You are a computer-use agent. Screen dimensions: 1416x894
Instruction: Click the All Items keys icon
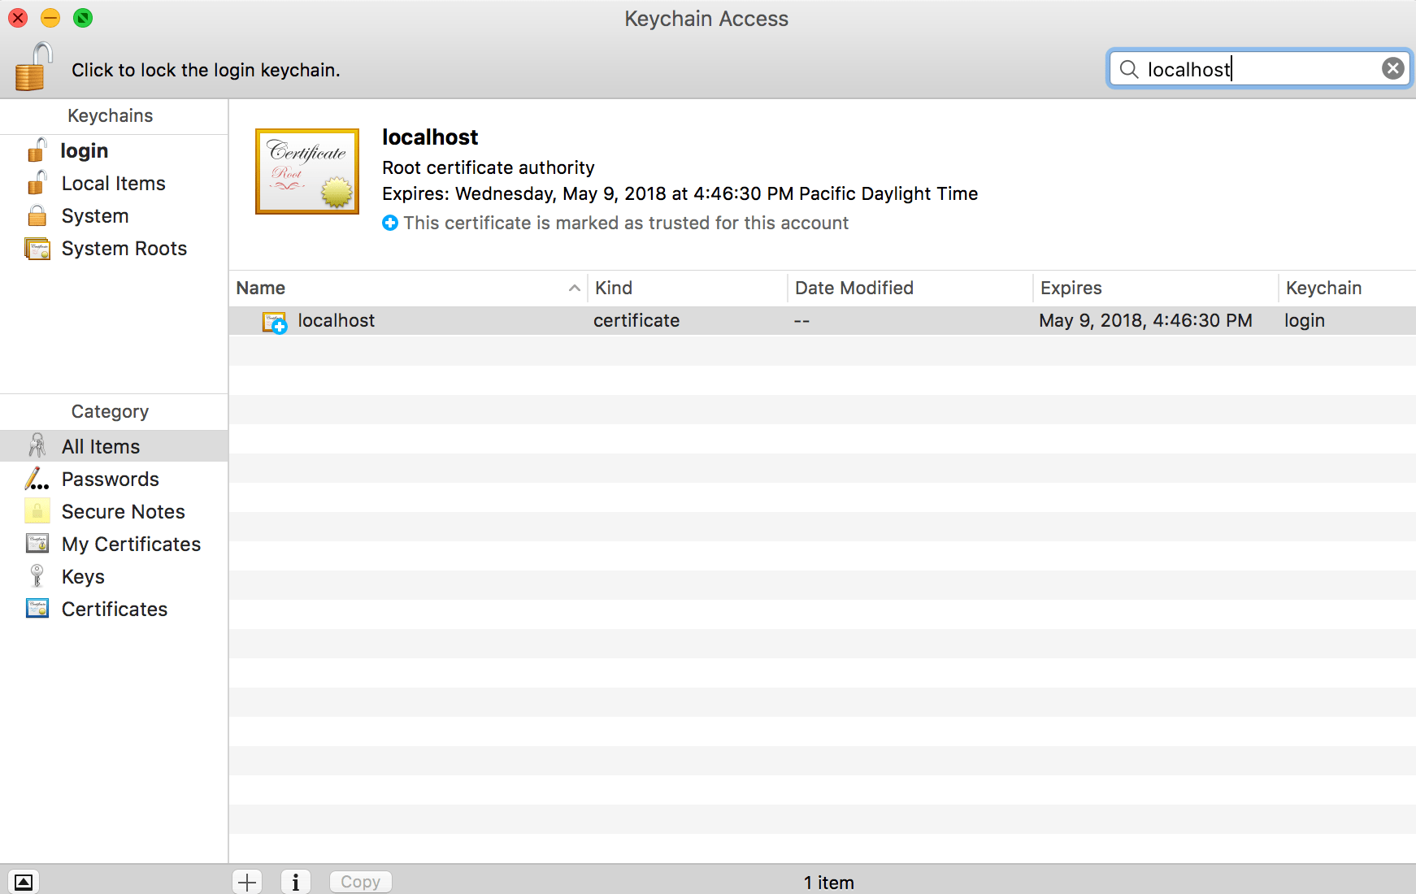(37, 445)
